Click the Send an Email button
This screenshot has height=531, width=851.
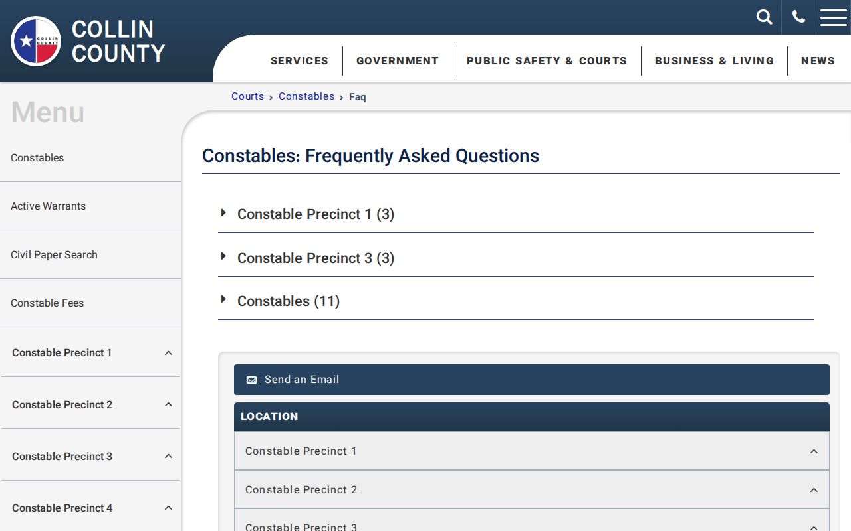click(x=532, y=380)
